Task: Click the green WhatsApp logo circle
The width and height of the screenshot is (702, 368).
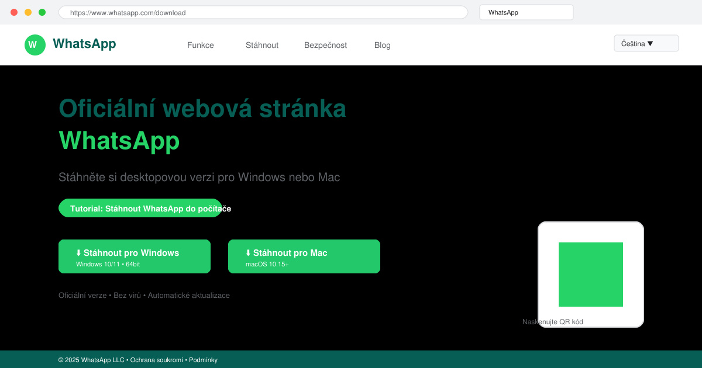Action: point(35,45)
